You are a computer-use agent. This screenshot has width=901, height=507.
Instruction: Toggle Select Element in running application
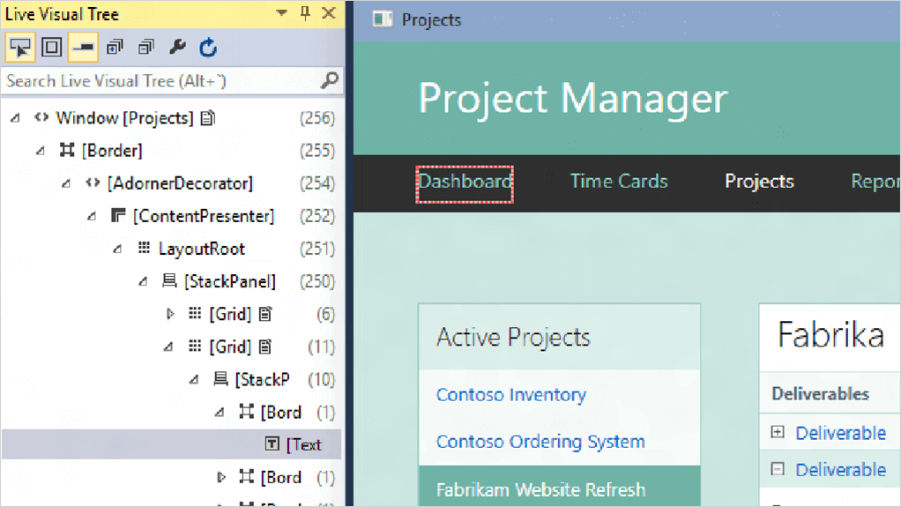pyautogui.click(x=20, y=48)
